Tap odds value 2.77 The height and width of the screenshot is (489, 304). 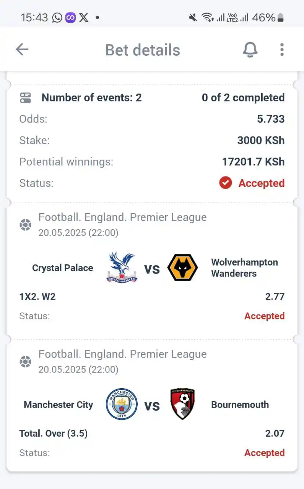point(275,296)
